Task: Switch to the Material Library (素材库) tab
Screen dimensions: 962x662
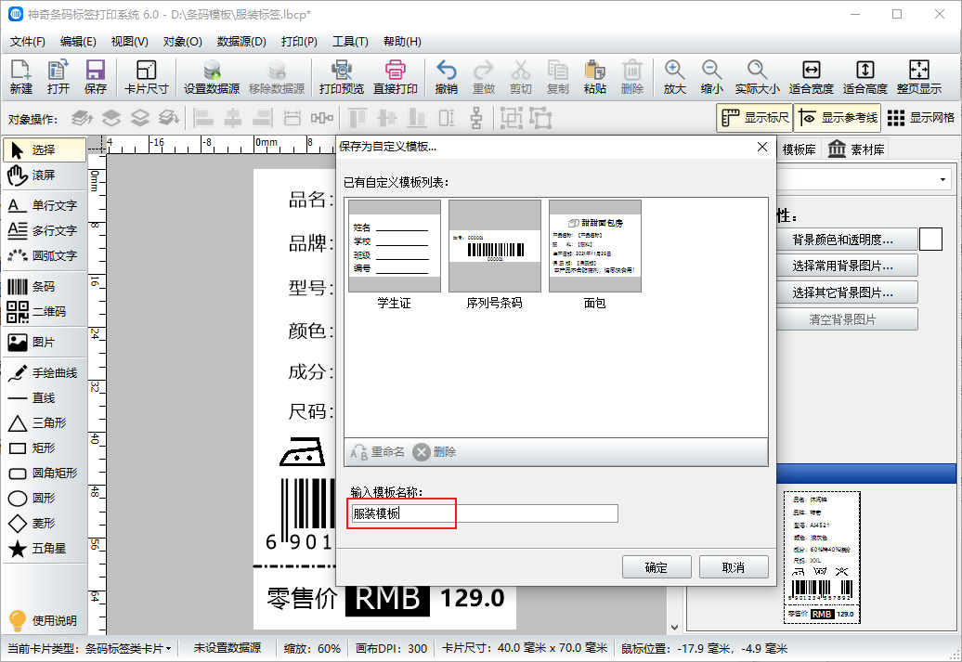Action: click(856, 149)
